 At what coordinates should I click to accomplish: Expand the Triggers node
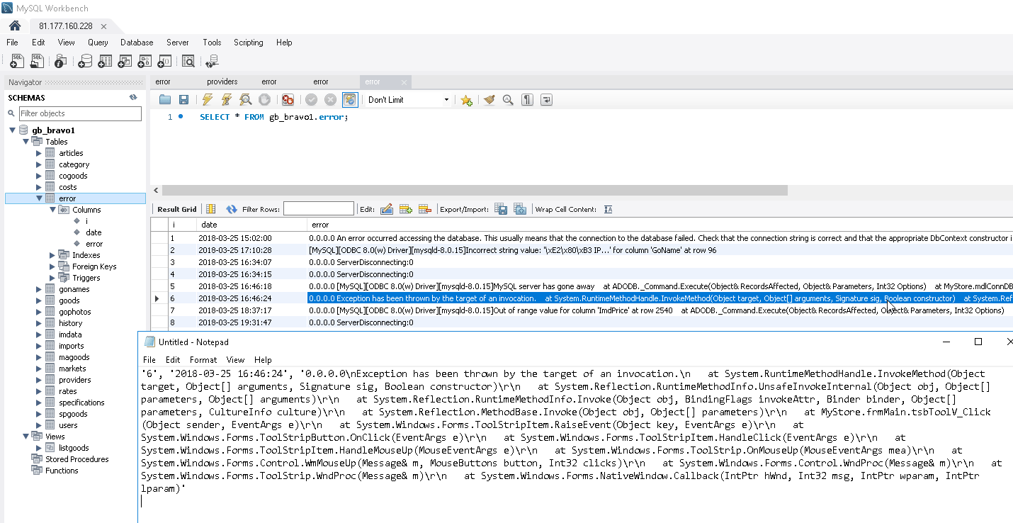pyautogui.click(x=52, y=278)
